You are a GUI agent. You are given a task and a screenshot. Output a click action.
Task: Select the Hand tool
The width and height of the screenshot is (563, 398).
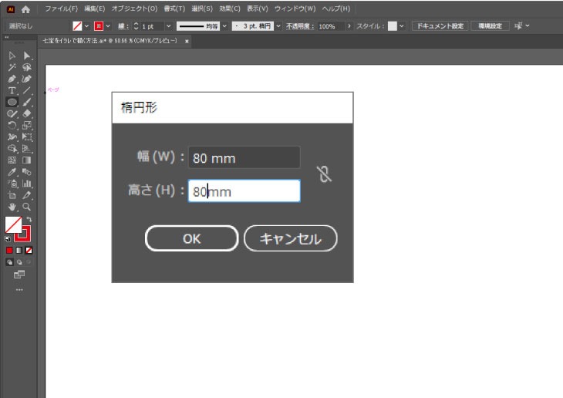coord(12,207)
